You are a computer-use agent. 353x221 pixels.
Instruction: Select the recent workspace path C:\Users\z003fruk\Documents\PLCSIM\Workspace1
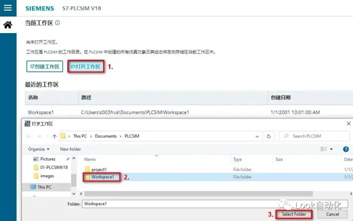135,112
